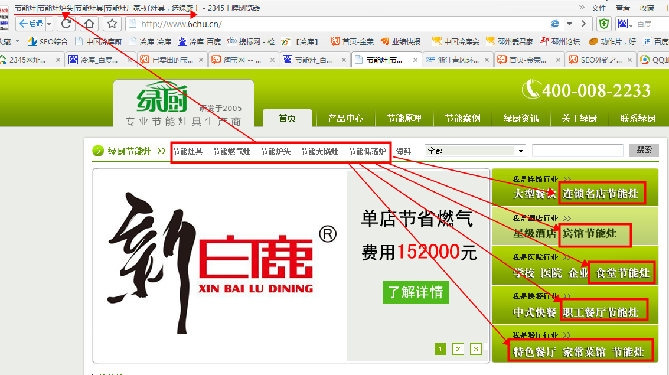
Task: Reload the page with the refresh icon
Action: (x=66, y=24)
